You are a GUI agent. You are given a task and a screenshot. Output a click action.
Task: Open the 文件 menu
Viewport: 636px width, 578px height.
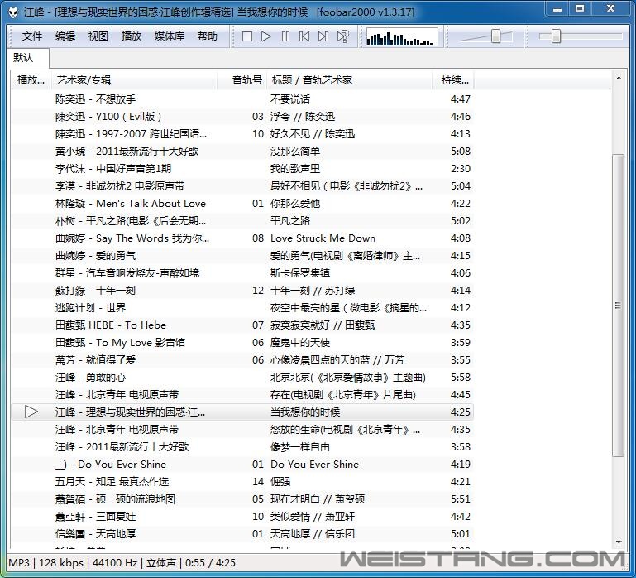(32, 36)
